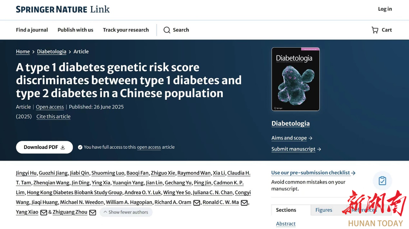Image resolution: width=409 pixels, height=229 pixels.
Task: Click Cite this article link
Action: pos(53,117)
